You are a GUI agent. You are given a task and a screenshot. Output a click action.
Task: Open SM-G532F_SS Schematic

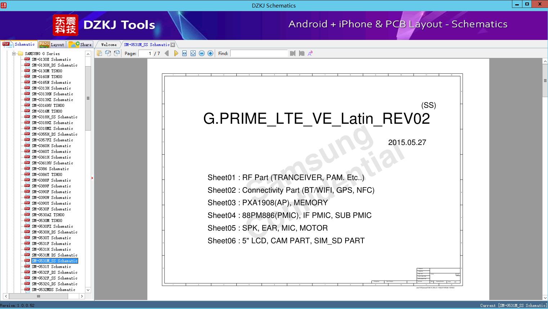54,278
